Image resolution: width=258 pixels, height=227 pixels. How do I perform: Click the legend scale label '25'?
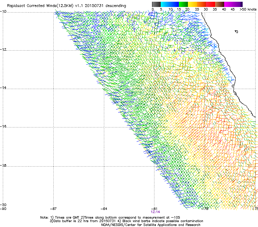(x=197, y=9)
